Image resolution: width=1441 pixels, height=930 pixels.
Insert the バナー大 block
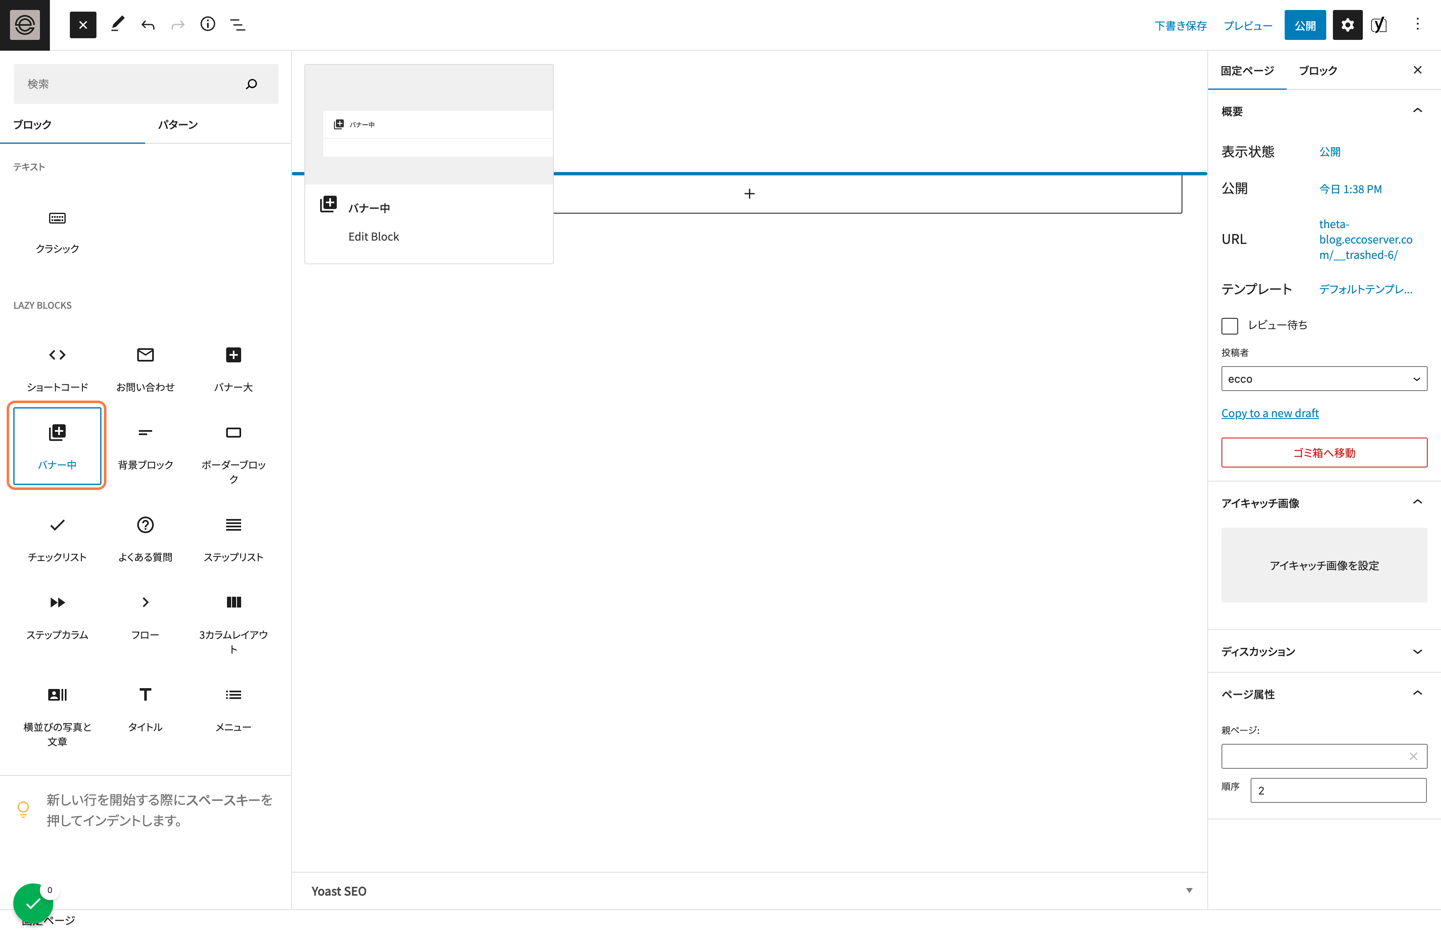pos(233,369)
